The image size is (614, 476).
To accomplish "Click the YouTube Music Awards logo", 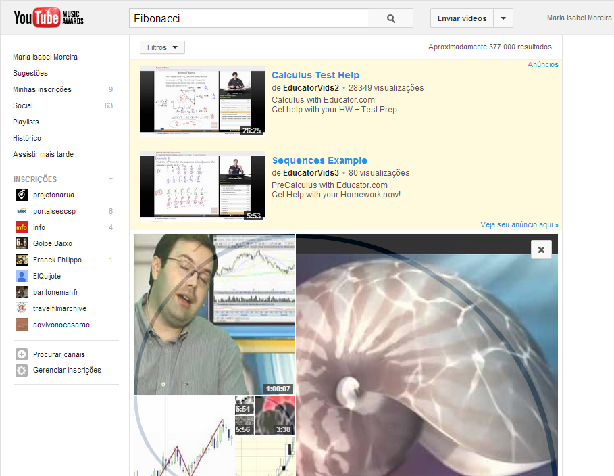I will coord(49,18).
